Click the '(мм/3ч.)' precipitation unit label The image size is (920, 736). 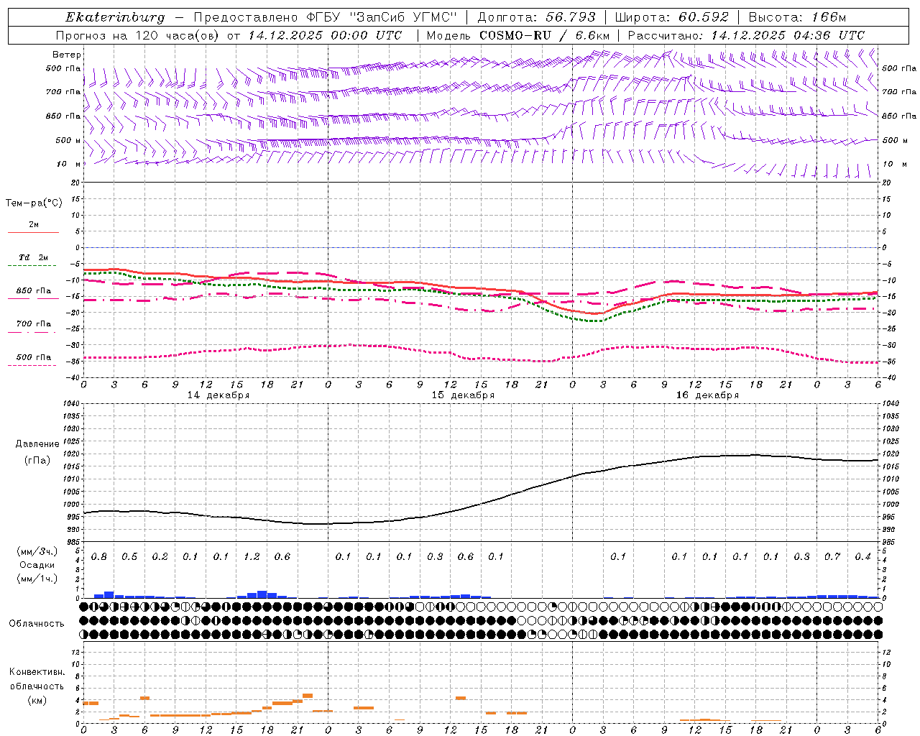37,551
